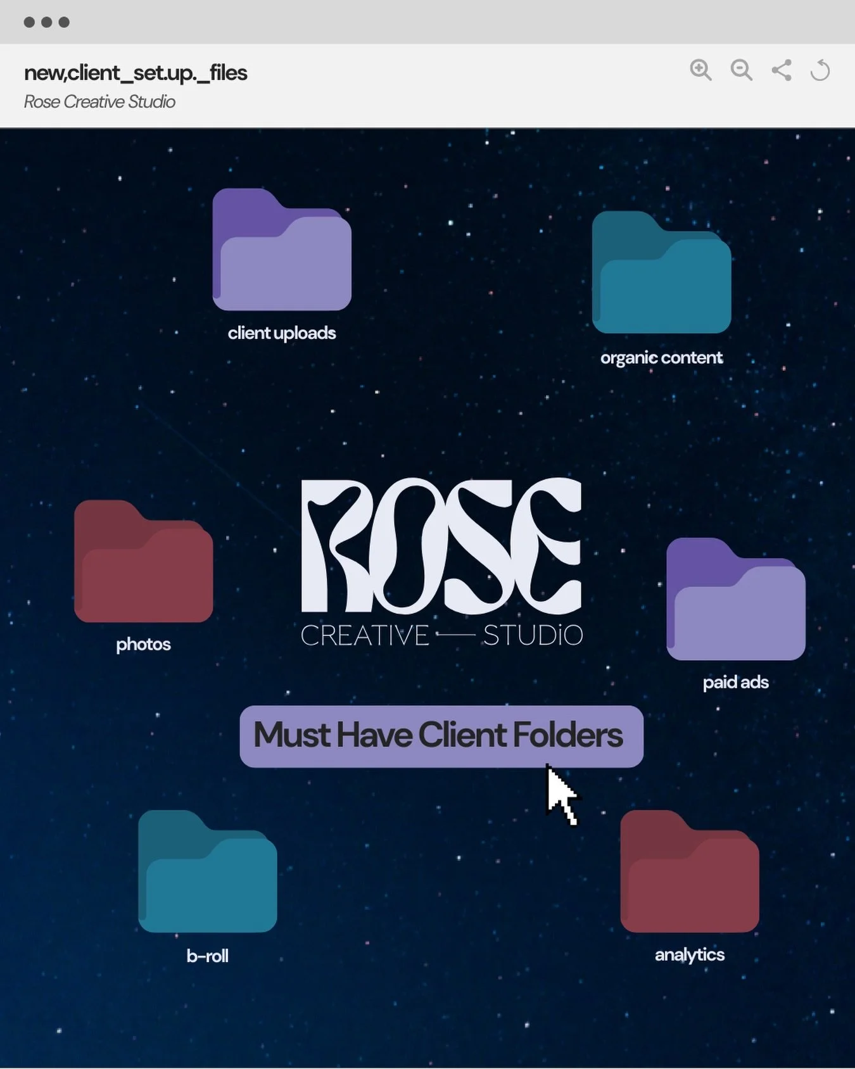Open the b-roll folder icon
This screenshot has height=1069, width=855.
pos(208,871)
